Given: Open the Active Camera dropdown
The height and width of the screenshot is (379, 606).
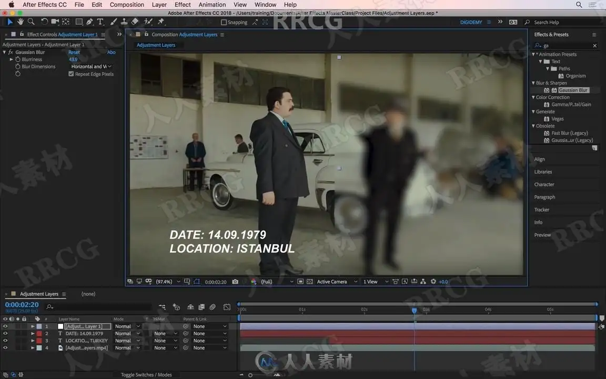Looking at the screenshot, I should 337,282.
